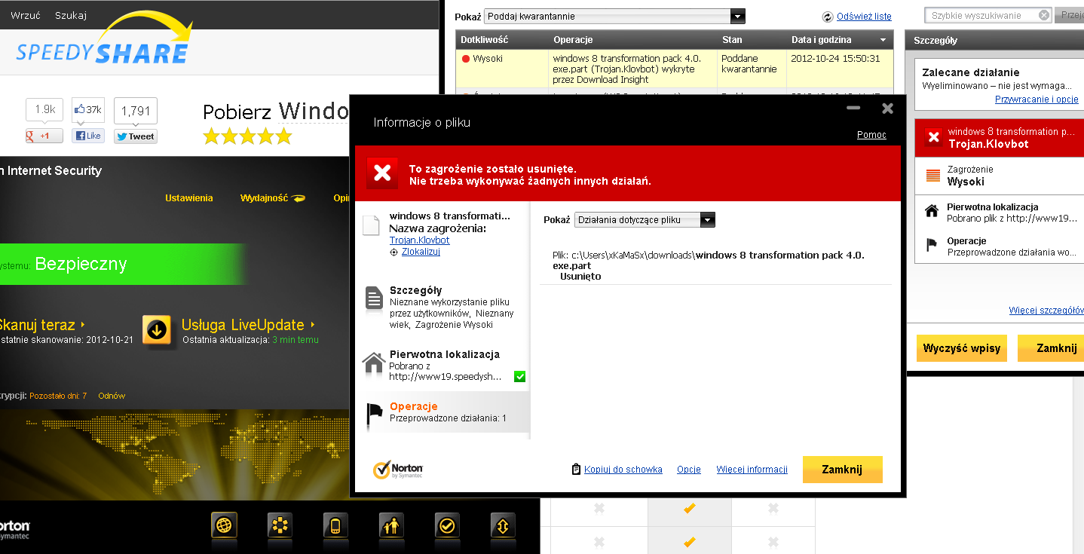Viewport: 1084px width, 554px height.
Task: Click the globe icon in Norton bottom bar
Action: 224,525
